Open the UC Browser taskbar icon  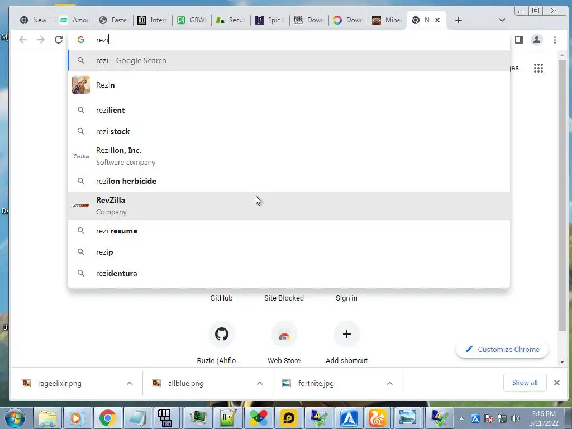pos(378,418)
